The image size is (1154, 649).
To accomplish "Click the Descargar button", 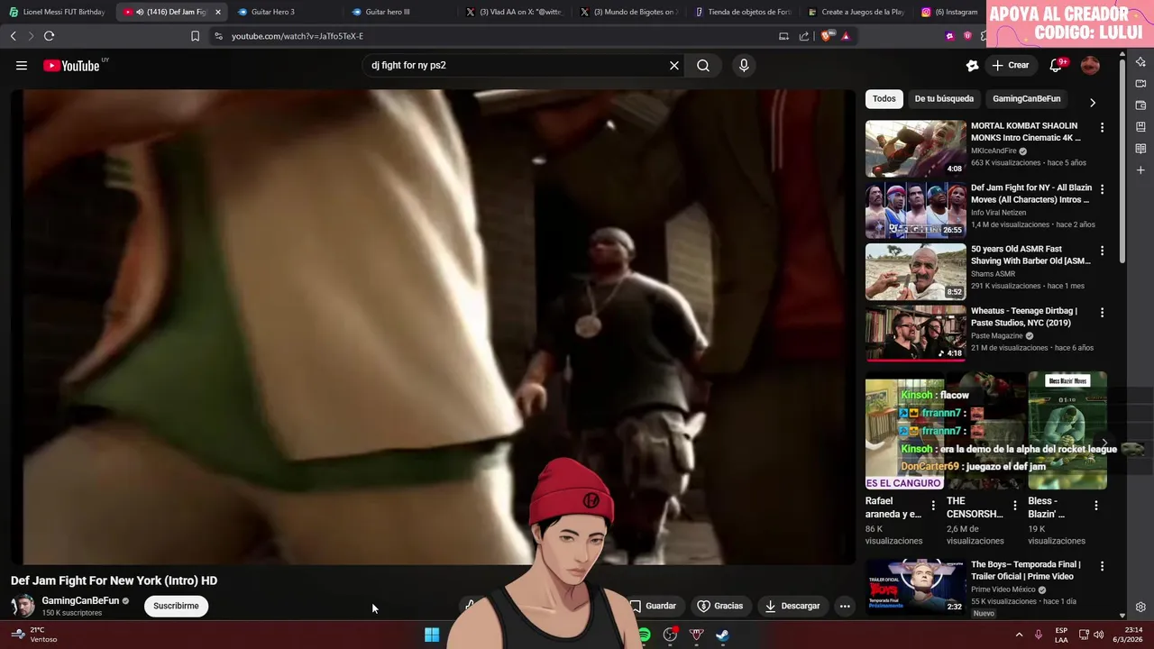I will (792, 606).
